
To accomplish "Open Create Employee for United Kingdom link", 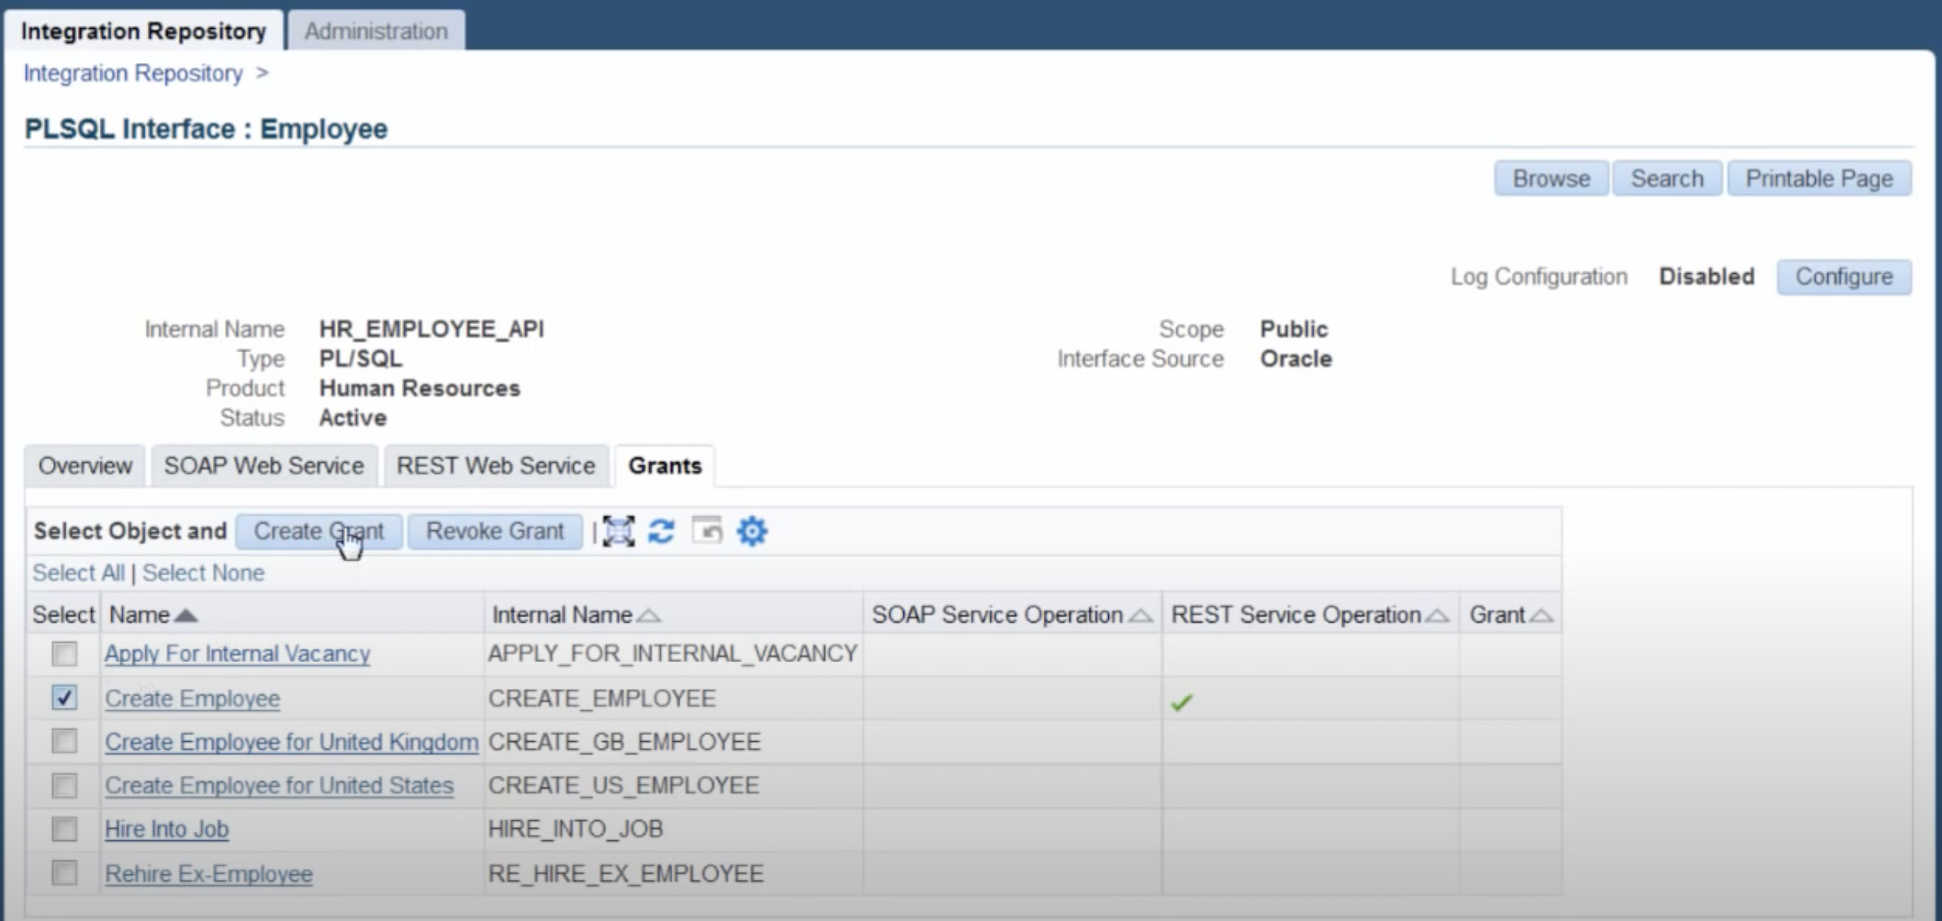I will point(291,742).
